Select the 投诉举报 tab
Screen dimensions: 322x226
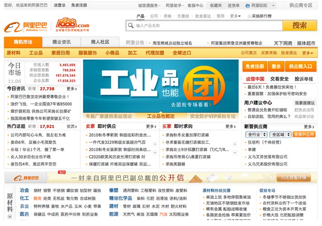(304, 79)
